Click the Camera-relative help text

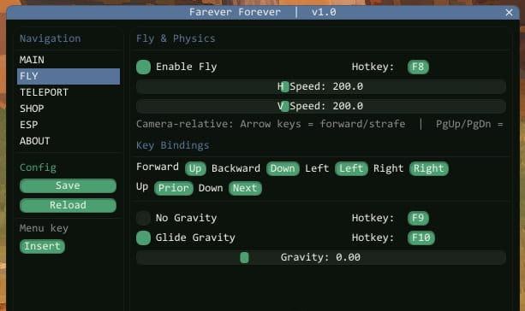click(x=319, y=124)
